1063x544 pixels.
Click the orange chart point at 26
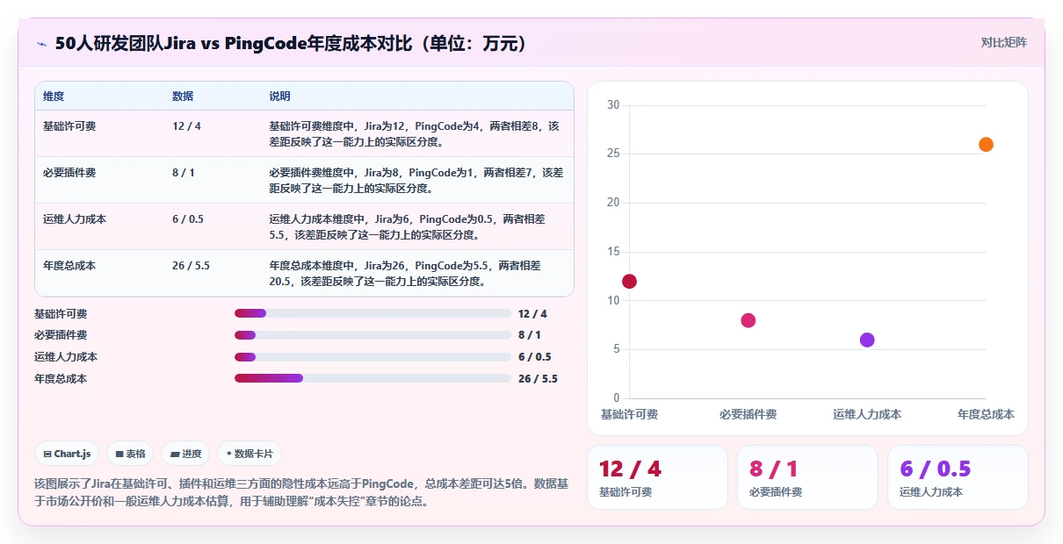(x=986, y=144)
